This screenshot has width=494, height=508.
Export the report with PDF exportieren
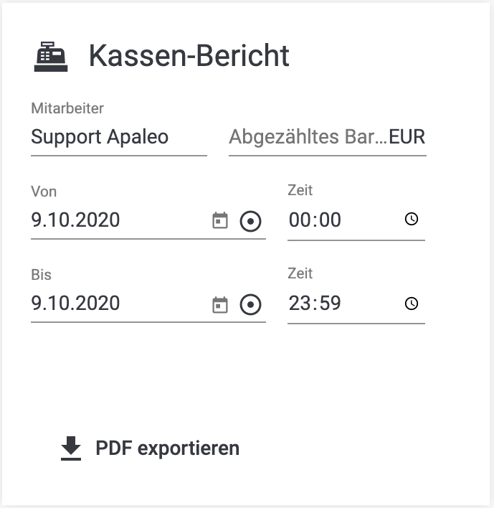[x=150, y=448]
